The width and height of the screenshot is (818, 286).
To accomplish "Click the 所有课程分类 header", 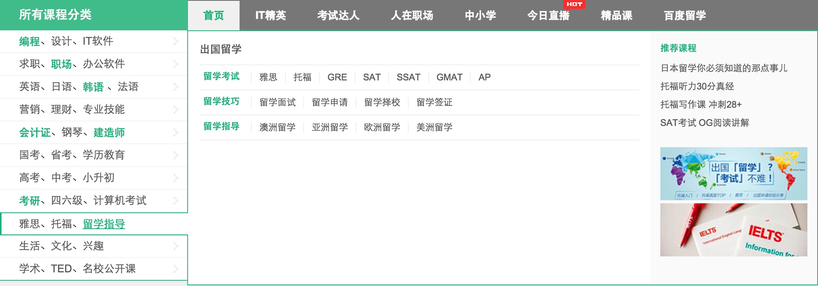I will [x=55, y=15].
